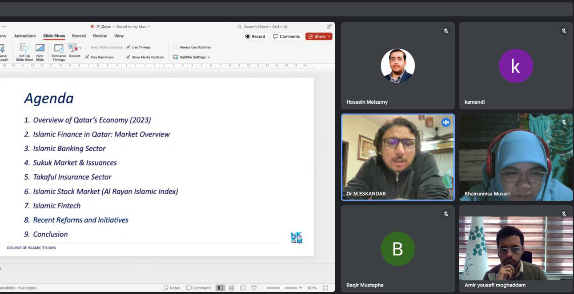This screenshot has height=294, width=574.
Task: Uncheck the Use Timings checkbox
Action: [x=128, y=47]
